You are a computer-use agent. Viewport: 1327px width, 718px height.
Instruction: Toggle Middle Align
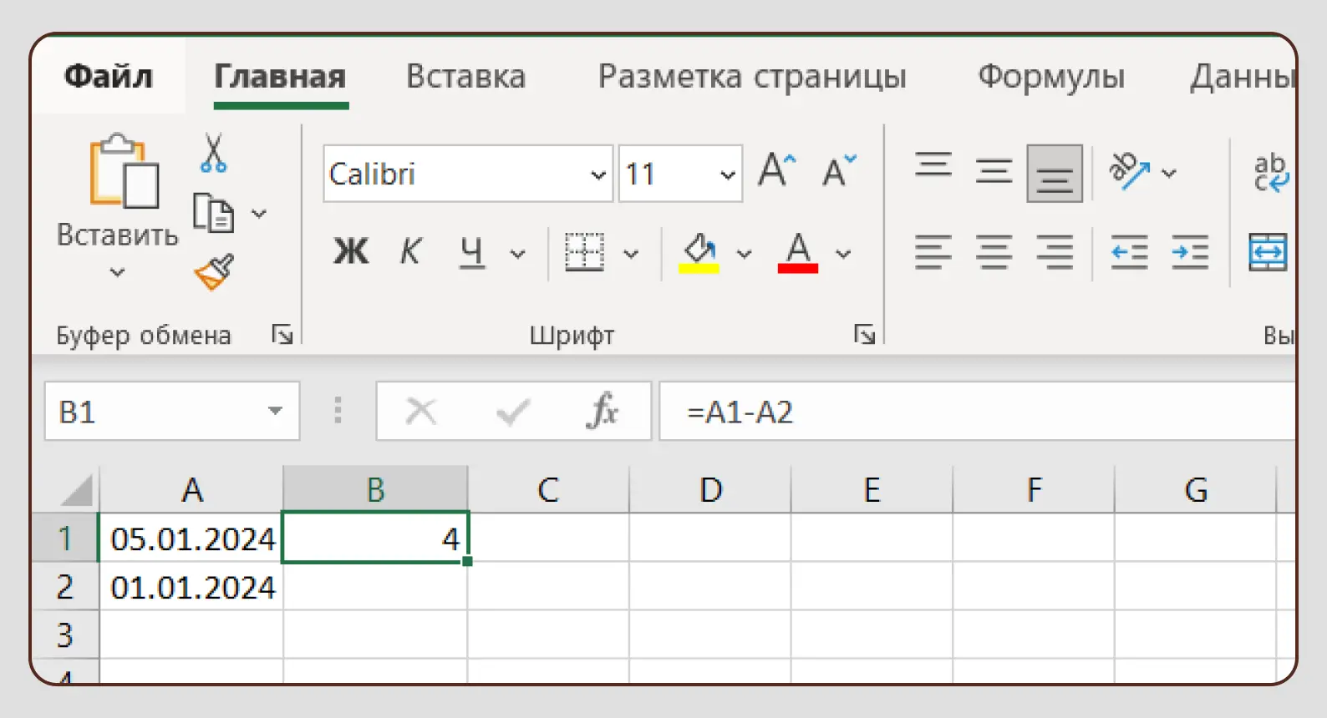pyautogui.click(x=994, y=172)
